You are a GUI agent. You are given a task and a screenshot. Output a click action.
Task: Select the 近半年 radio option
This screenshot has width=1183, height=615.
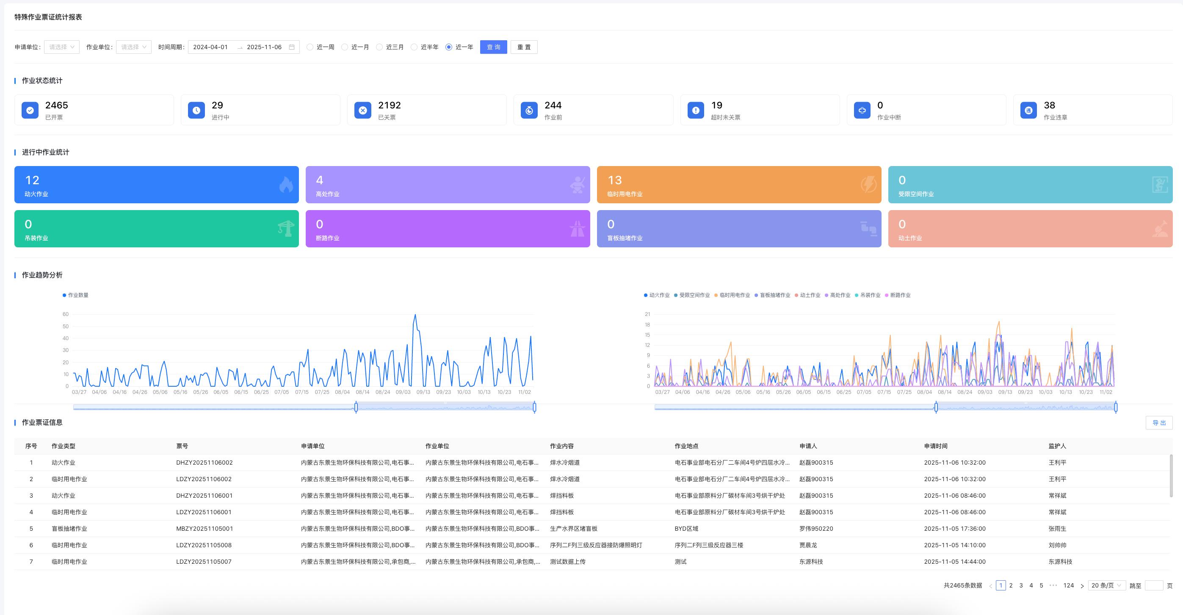[x=414, y=47]
